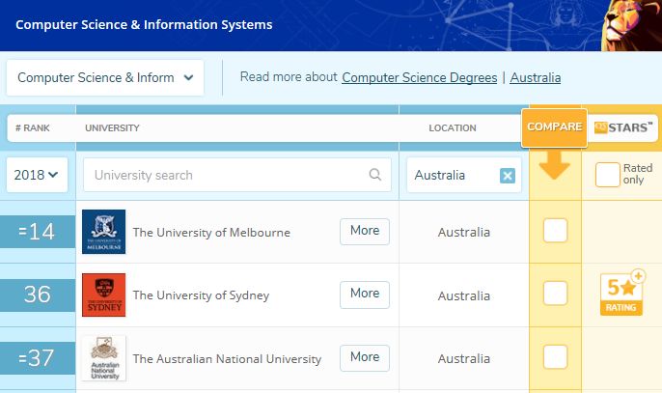
Task: Click Australia location in Australian National University row
Action: (464, 359)
